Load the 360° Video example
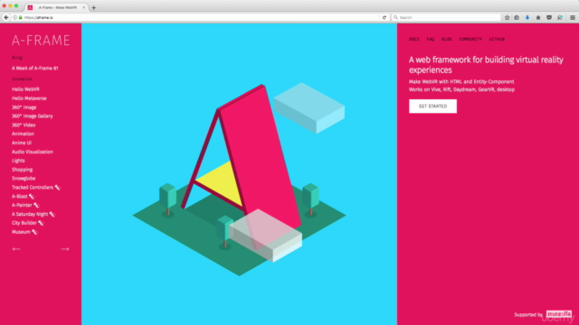 (x=24, y=125)
